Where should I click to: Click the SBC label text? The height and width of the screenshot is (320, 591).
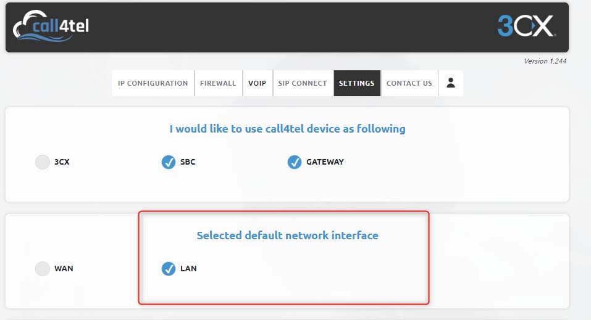[188, 162]
